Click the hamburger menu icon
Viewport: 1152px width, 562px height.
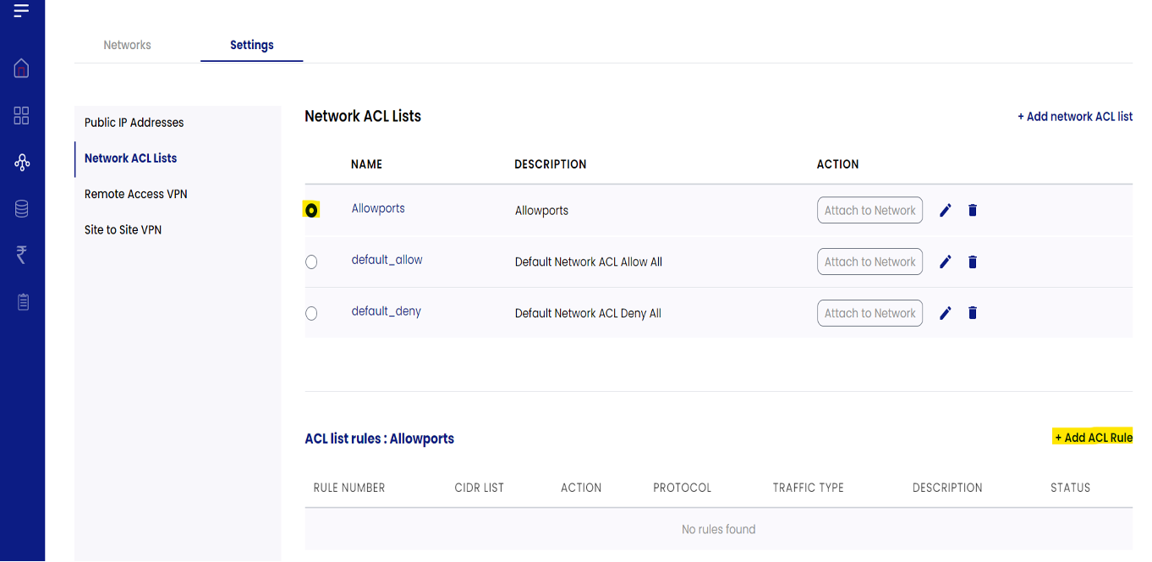21,11
